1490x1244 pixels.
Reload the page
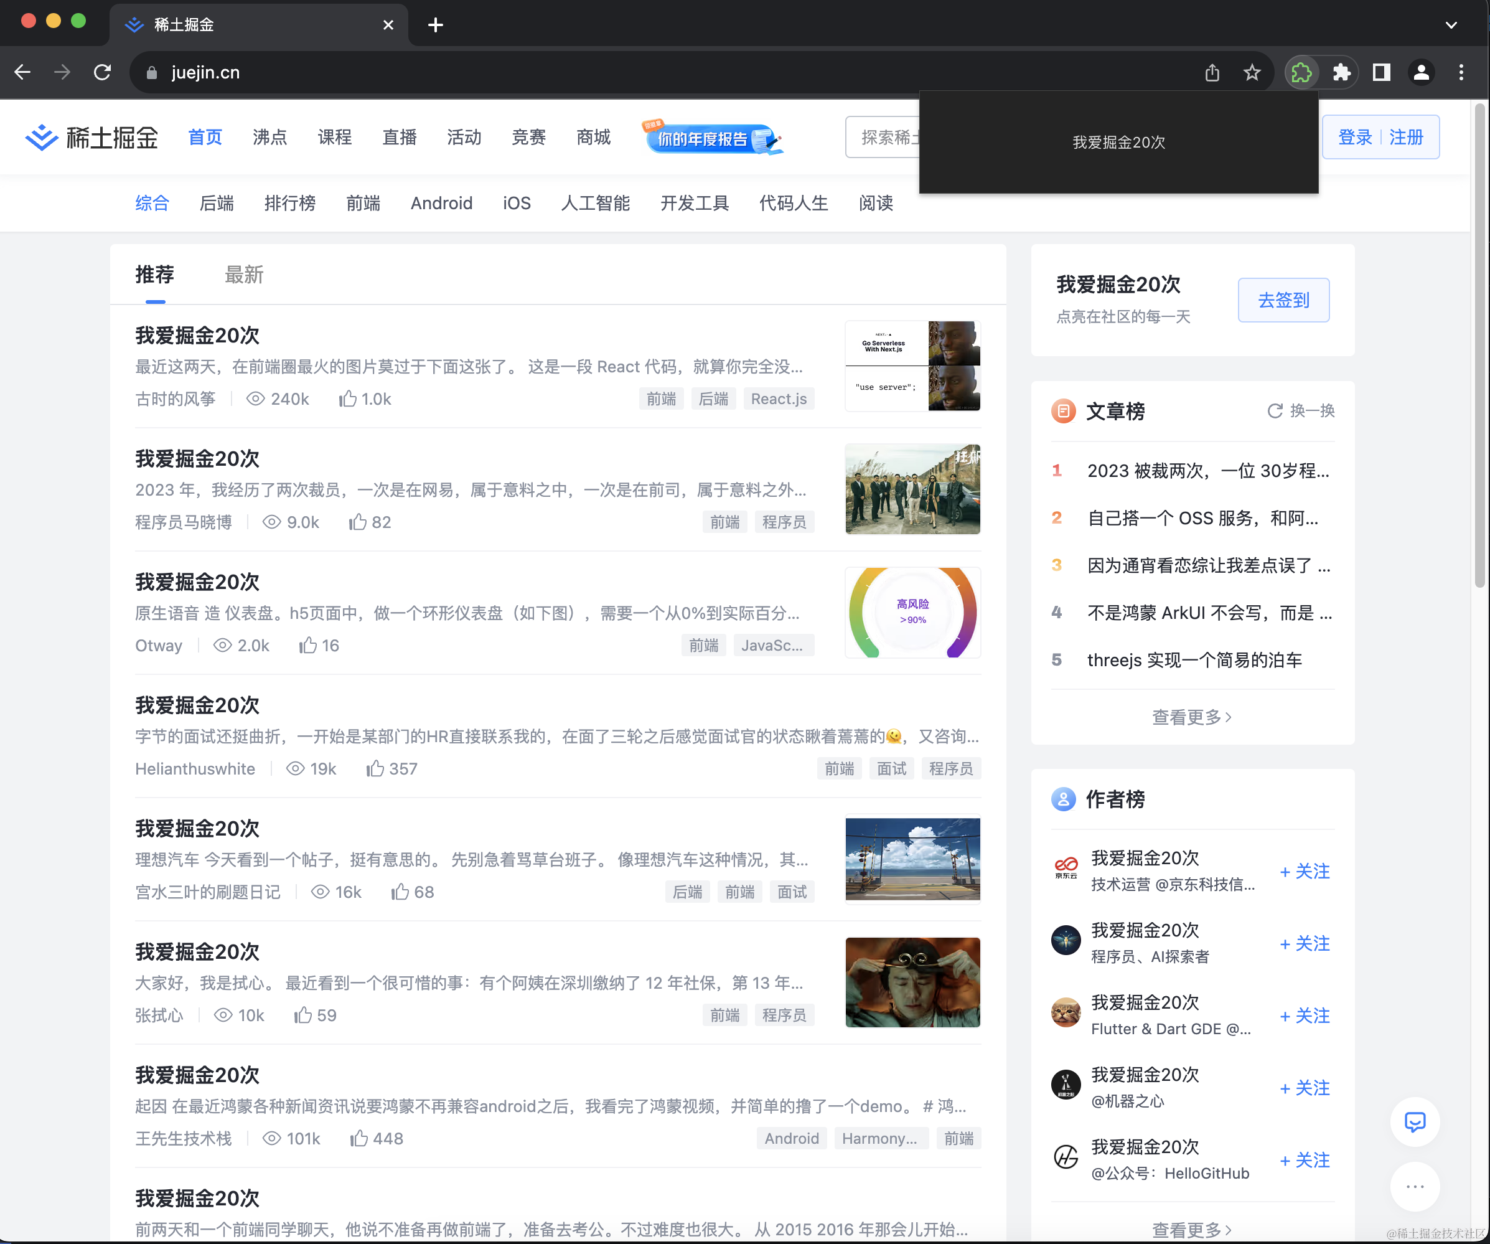(103, 72)
